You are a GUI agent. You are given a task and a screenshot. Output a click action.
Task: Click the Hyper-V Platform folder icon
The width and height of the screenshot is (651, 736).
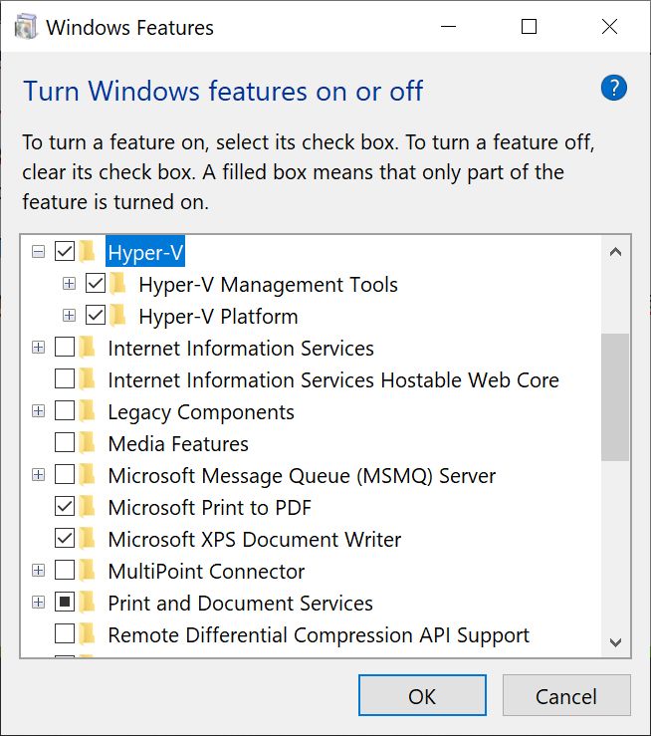(117, 316)
